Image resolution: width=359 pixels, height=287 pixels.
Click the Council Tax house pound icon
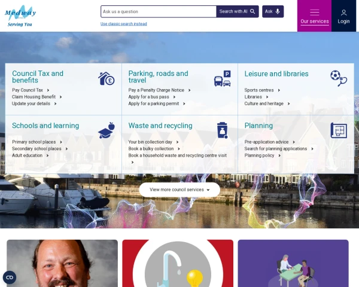coord(107,78)
